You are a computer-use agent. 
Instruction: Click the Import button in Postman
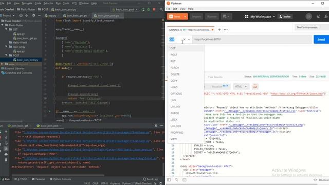coord(196,16)
